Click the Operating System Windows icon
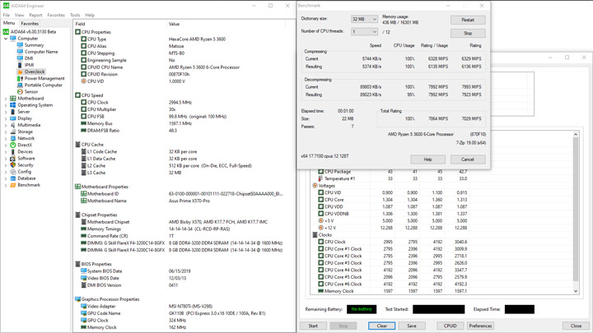The image size is (593, 333). pos(13,105)
